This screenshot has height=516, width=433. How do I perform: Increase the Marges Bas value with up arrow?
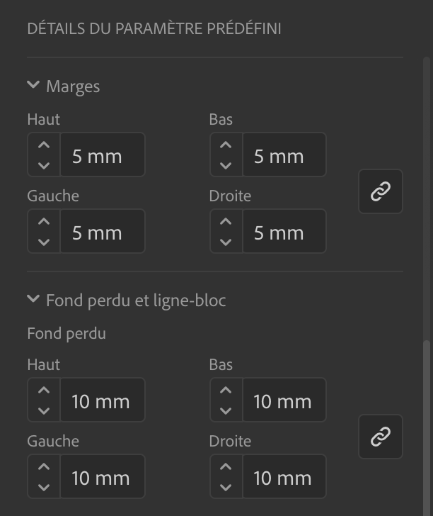click(226, 145)
